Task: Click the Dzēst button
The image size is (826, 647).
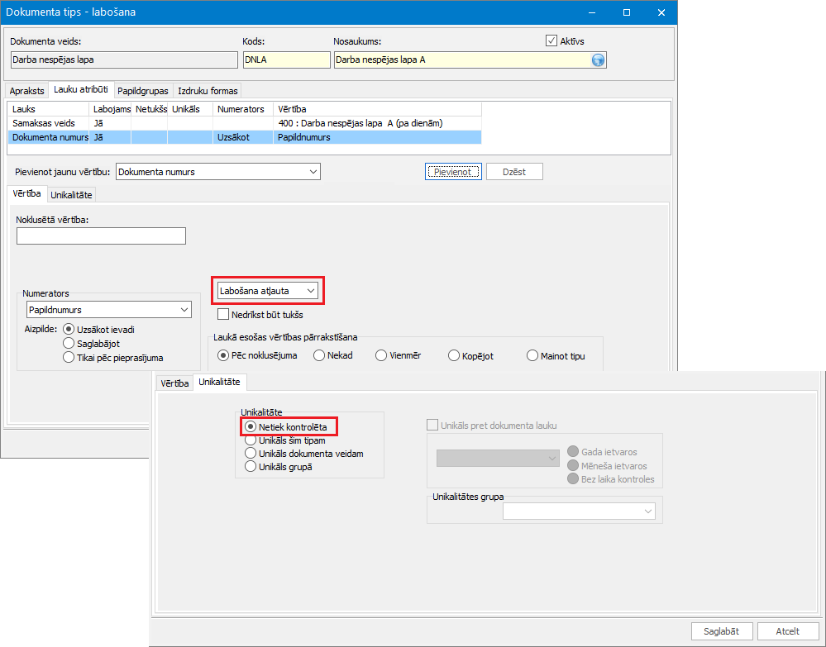Action: coord(514,172)
